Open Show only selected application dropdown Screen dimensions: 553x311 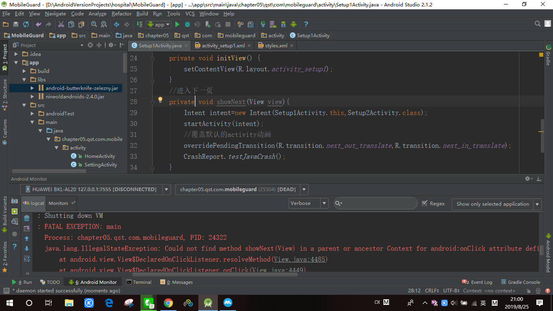(x=497, y=204)
